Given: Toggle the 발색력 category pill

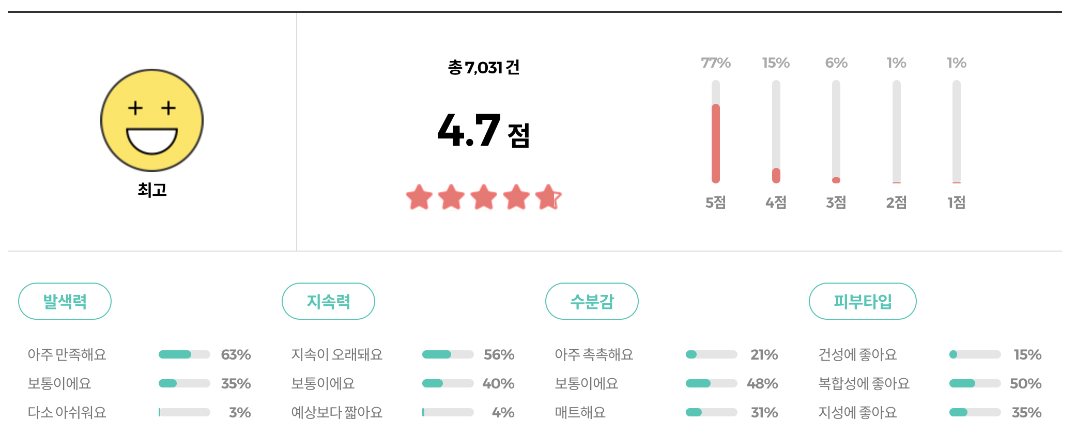Looking at the screenshot, I should 65,301.
